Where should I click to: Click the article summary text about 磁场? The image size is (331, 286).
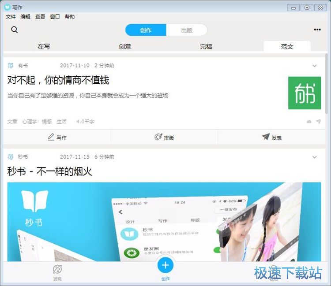pos(88,96)
